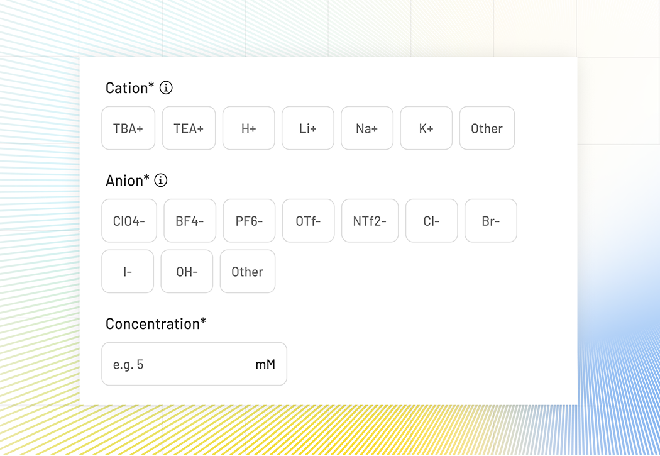This screenshot has height=456, width=660.
Task: Pick BF4- as the anion
Action: tap(190, 221)
